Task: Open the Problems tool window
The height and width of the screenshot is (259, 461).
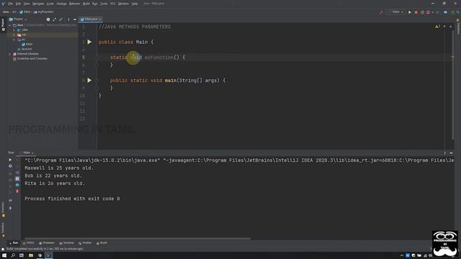Action: 47,243
